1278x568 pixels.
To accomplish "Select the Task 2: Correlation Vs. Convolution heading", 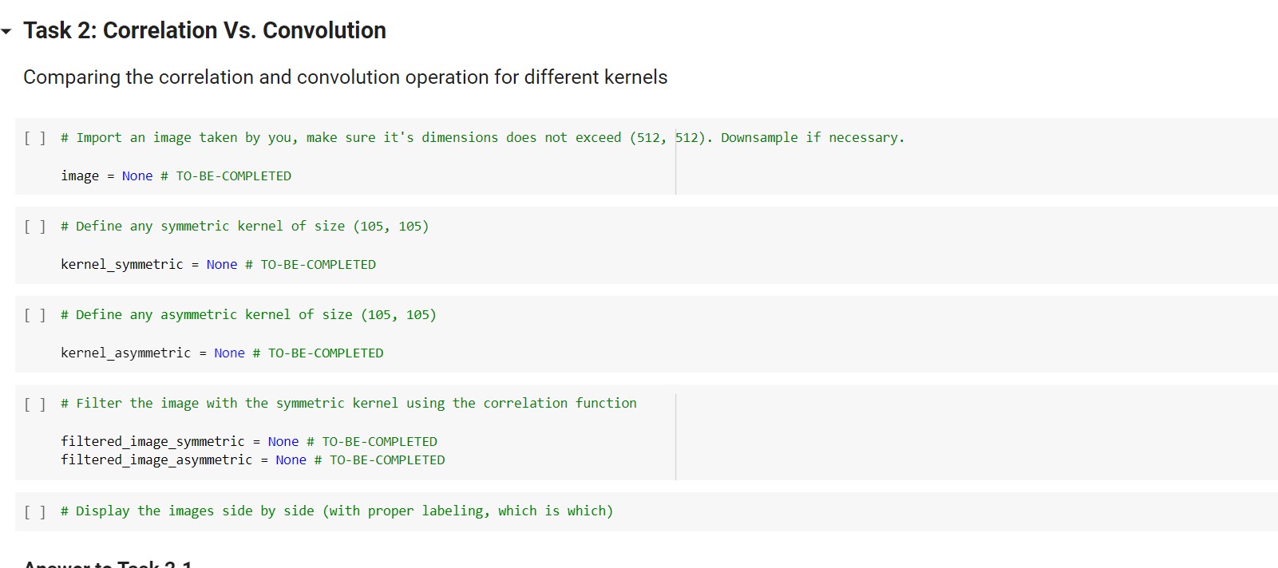I will pos(204,30).
